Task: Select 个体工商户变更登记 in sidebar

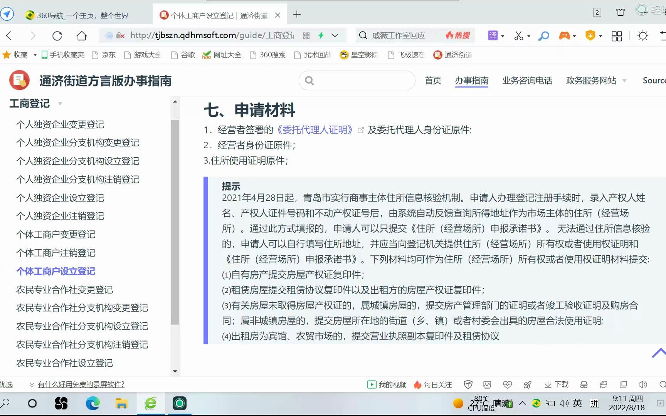Action: point(56,234)
